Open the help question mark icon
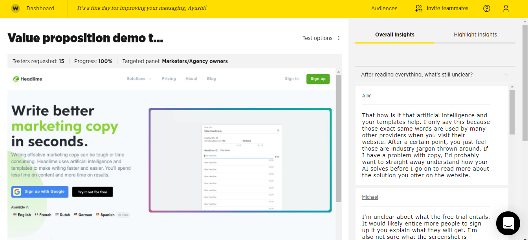 pos(487,8)
